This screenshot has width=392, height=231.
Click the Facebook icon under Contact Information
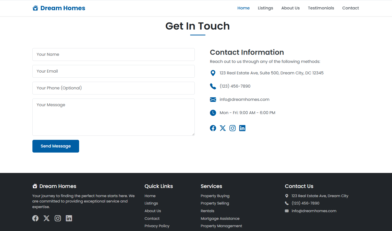point(213,128)
